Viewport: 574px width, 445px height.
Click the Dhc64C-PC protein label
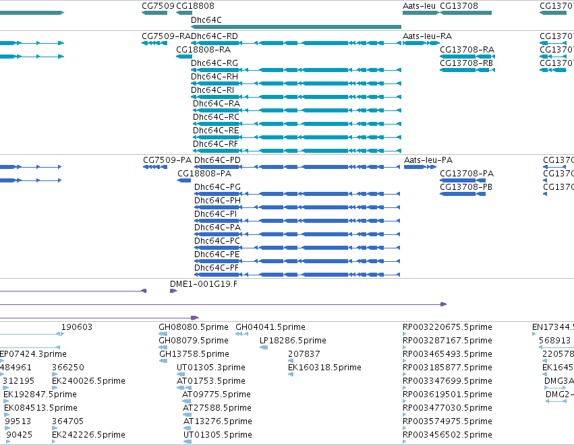[x=217, y=241]
